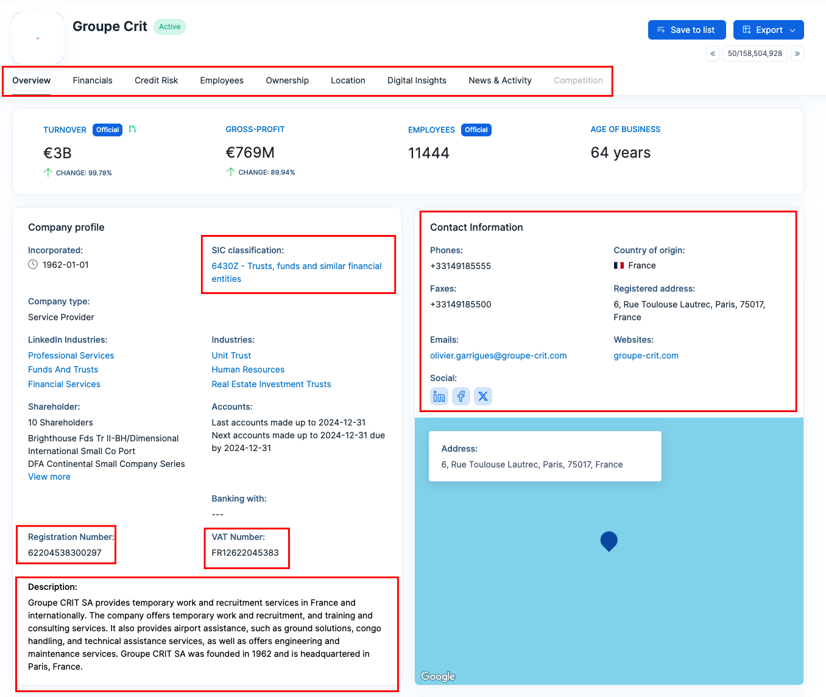Click the Groupe Crit company logo thumbnail

coord(38,38)
